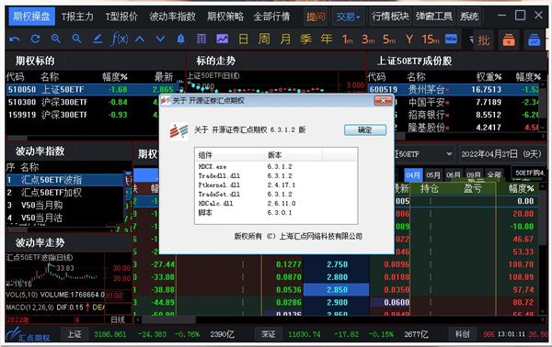Select the 3m minute period

coord(368,39)
